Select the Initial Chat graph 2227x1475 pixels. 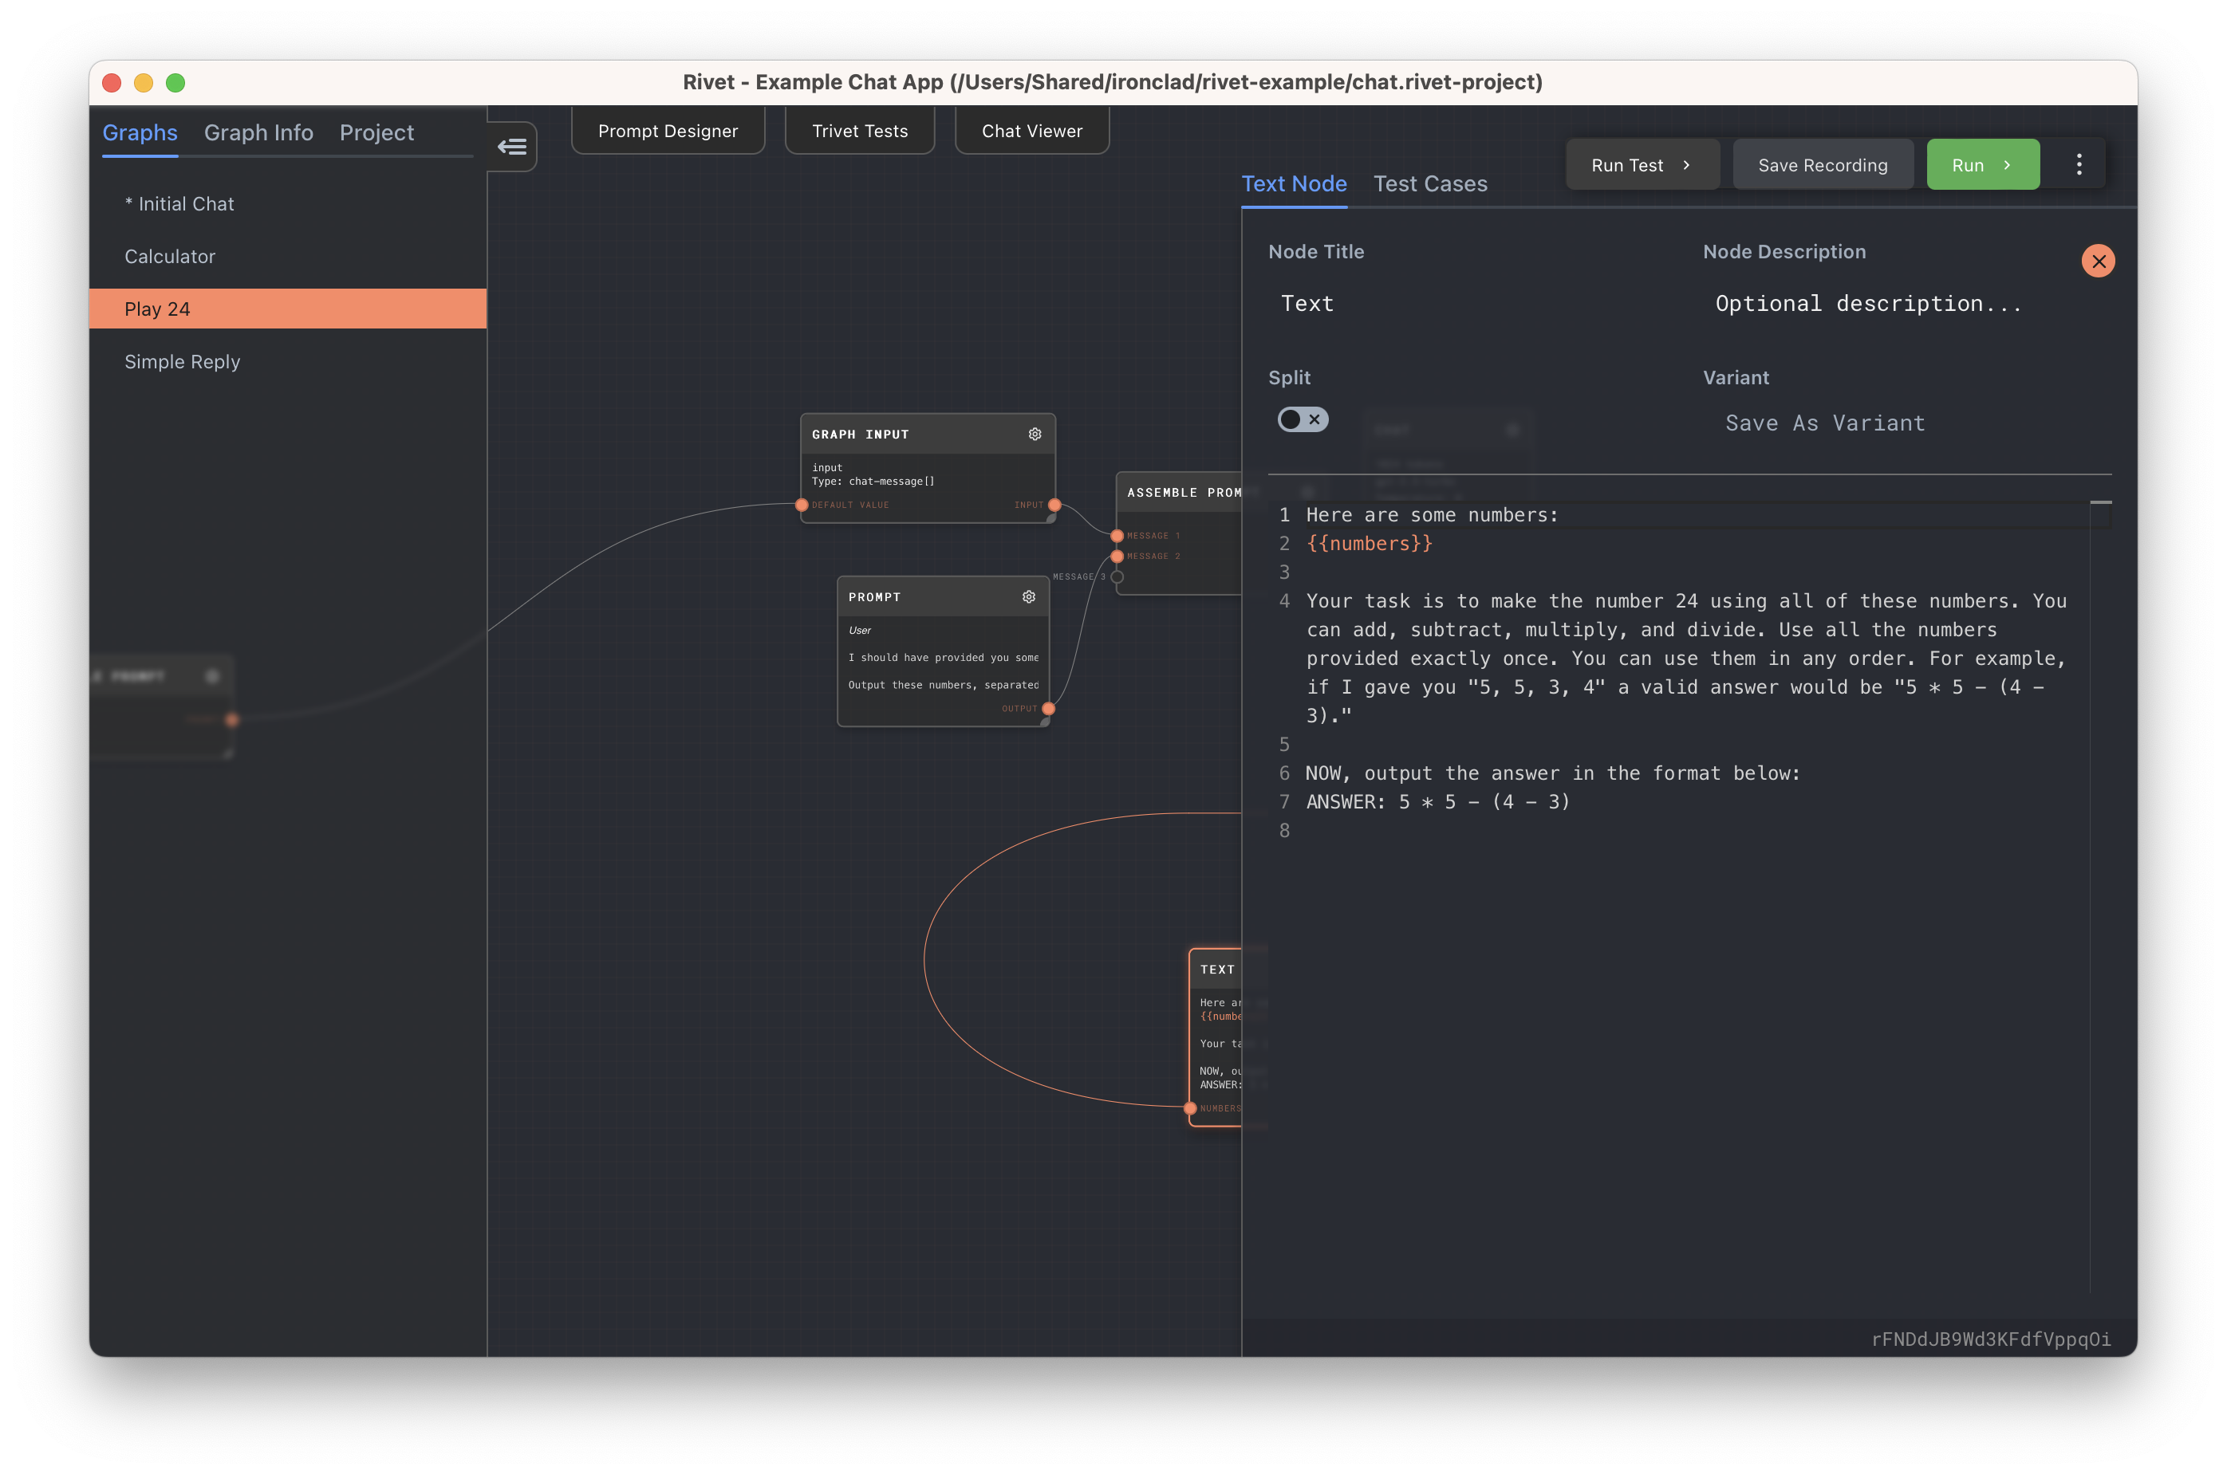tap(288, 204)
